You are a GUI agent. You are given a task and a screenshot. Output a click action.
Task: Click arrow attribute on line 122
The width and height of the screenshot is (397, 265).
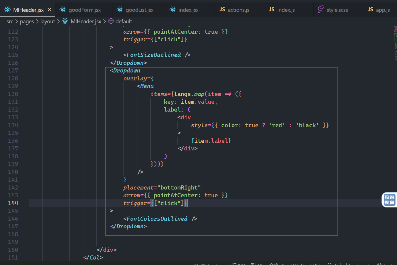(x=176, y=32)
